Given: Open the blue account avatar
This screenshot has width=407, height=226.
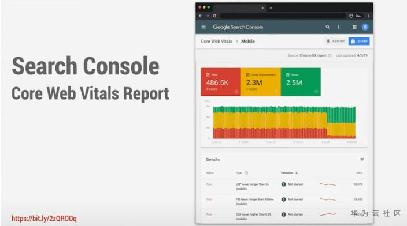Looking at the screenshot, I should pyautogui.click(x=365, y=27).
